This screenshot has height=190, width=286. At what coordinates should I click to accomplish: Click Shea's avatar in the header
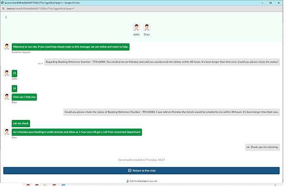coord(147,27)
